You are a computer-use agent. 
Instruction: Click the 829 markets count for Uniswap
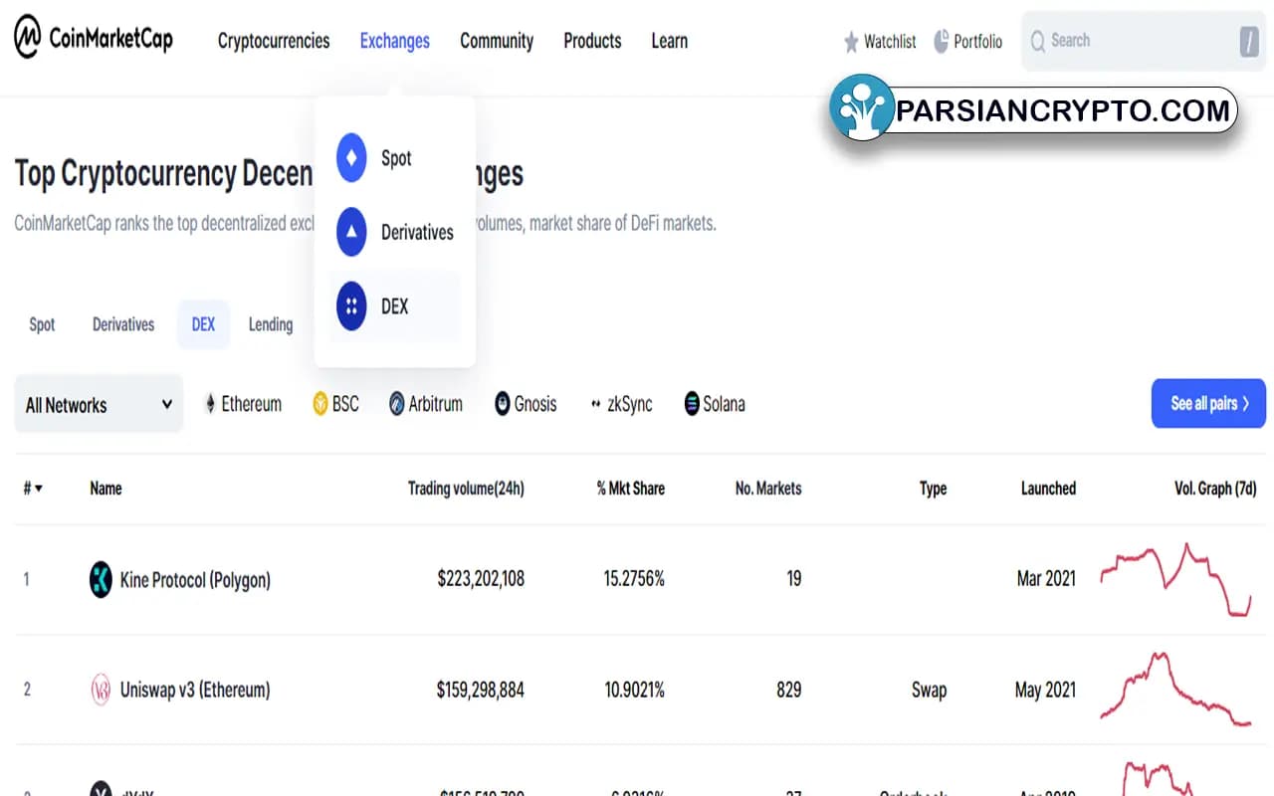[789, 690]
